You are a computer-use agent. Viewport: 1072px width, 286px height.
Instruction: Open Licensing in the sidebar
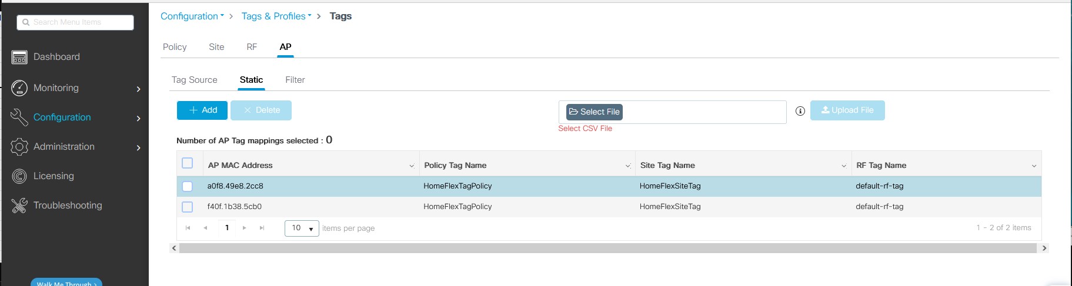(x=54, y=176)
